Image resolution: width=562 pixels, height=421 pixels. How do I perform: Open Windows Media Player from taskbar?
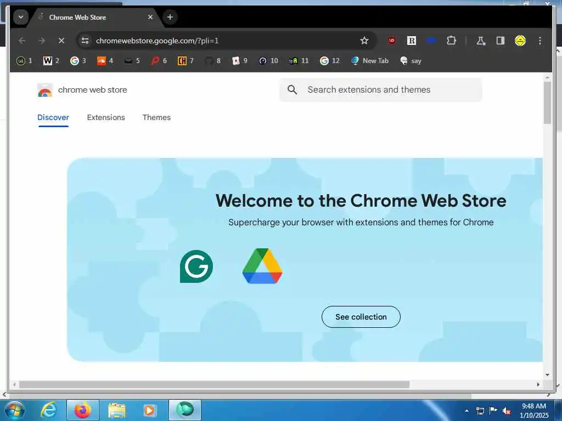(x=149, y=410)
